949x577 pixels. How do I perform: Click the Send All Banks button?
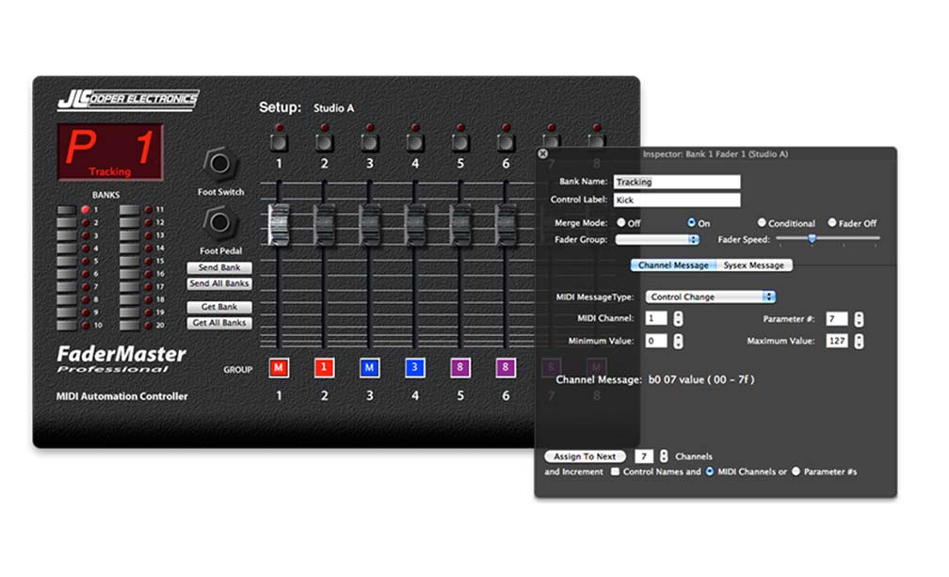click(219, 283)
